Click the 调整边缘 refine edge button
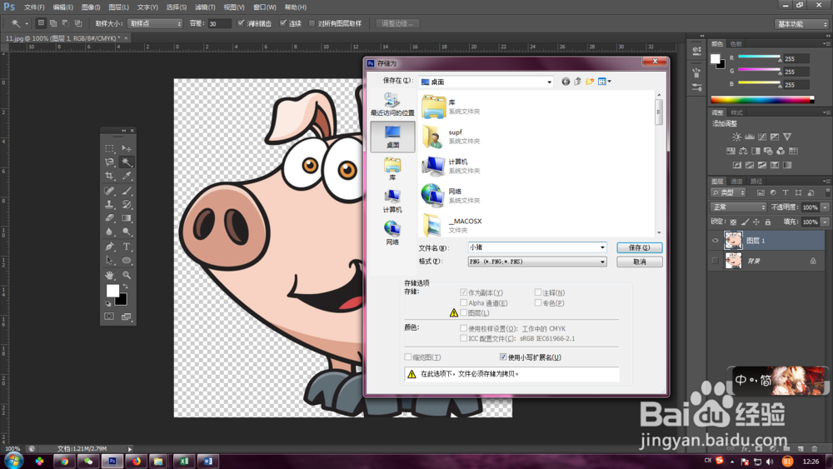 click(397, 23)
